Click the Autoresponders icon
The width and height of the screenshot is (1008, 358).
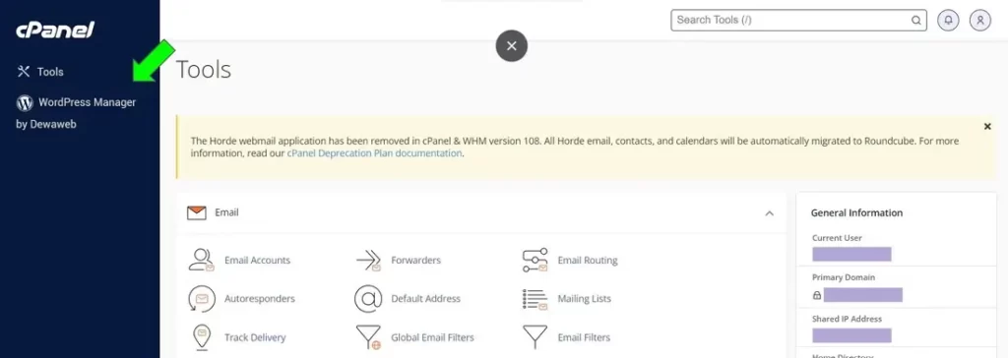pos(201,299)
